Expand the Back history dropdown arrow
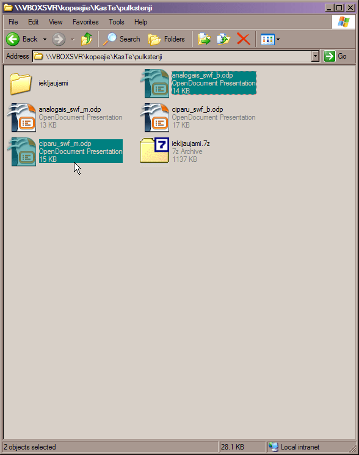Image resolution: width=359 pixels, height=455 pixels. coord(45,39)
